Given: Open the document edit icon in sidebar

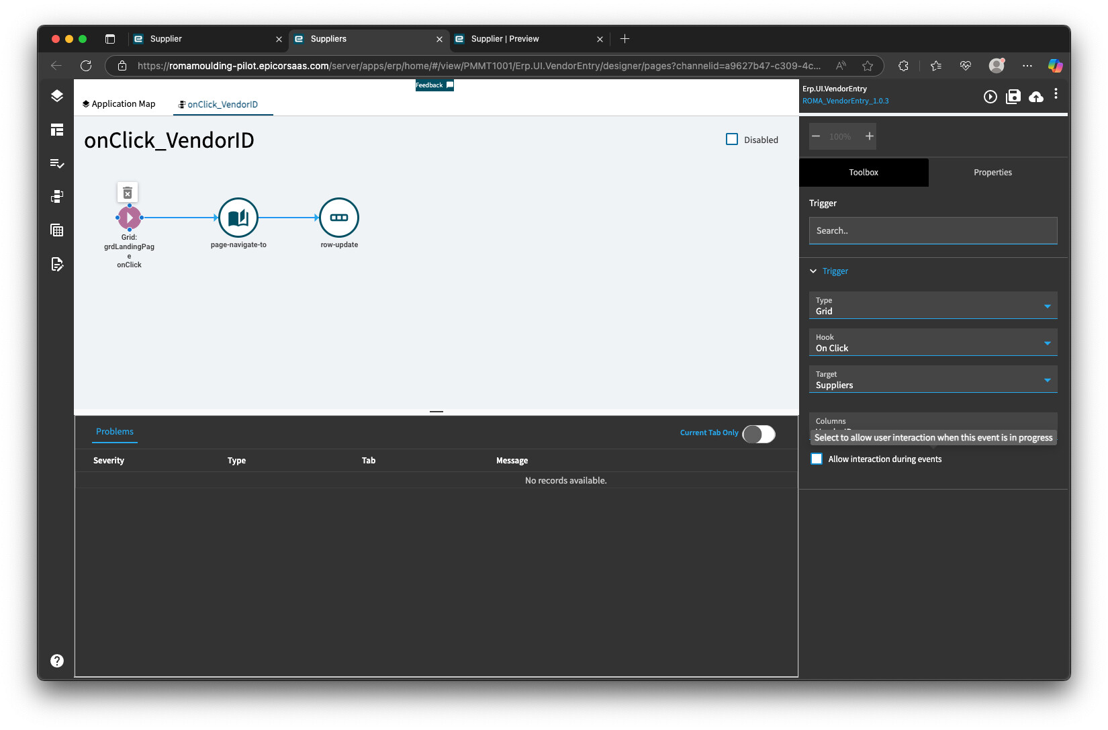Looking at the screenshot, I should coord(57,264).
